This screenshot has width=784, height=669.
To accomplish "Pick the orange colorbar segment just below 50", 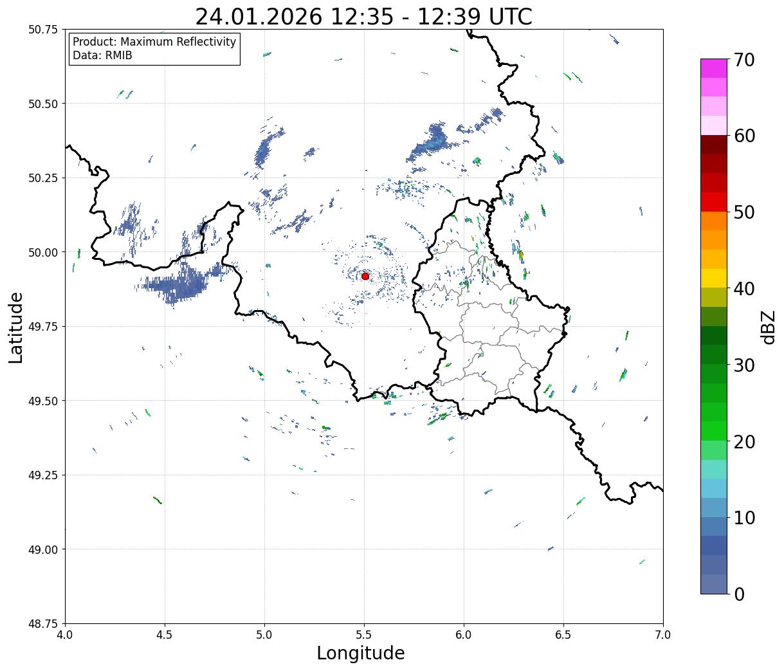I will tap(713, 221).
